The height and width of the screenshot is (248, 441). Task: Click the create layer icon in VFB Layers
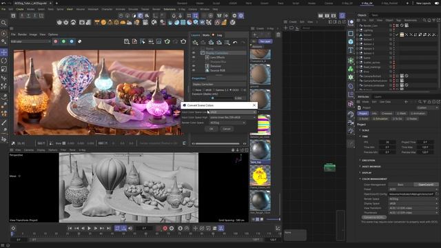tap(195, 43)
